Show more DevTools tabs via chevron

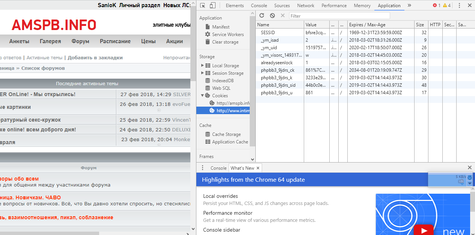pyautogui.click(x=409, y=6)
